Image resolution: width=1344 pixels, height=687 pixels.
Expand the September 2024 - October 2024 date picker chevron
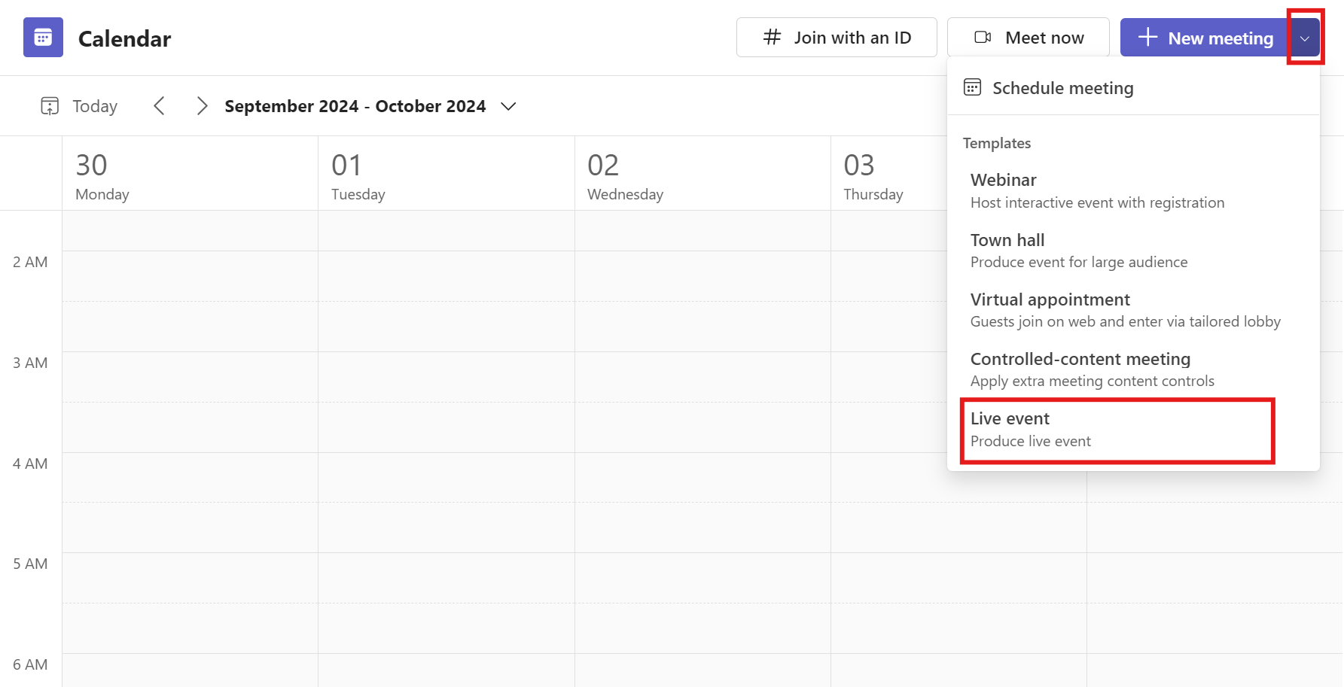click(x=508, y=106)
